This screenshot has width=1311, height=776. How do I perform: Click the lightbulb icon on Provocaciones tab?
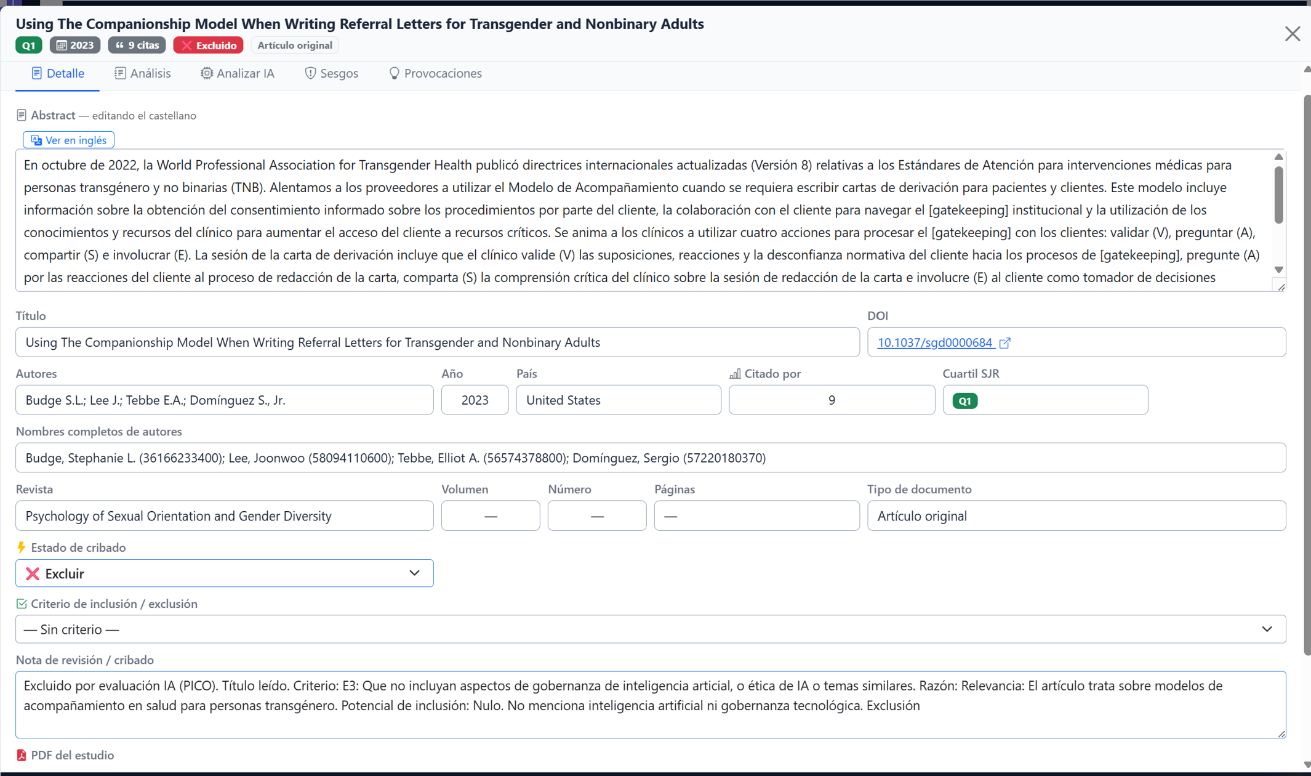395,73
